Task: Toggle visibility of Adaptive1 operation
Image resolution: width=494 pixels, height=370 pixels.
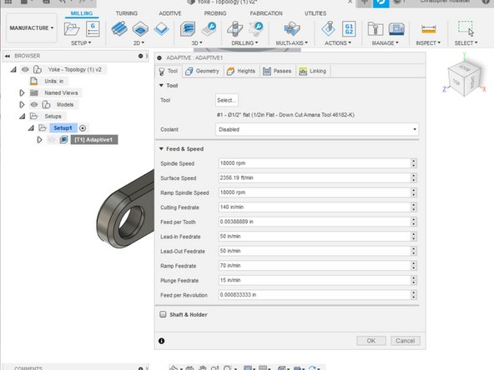Action: 51,140
